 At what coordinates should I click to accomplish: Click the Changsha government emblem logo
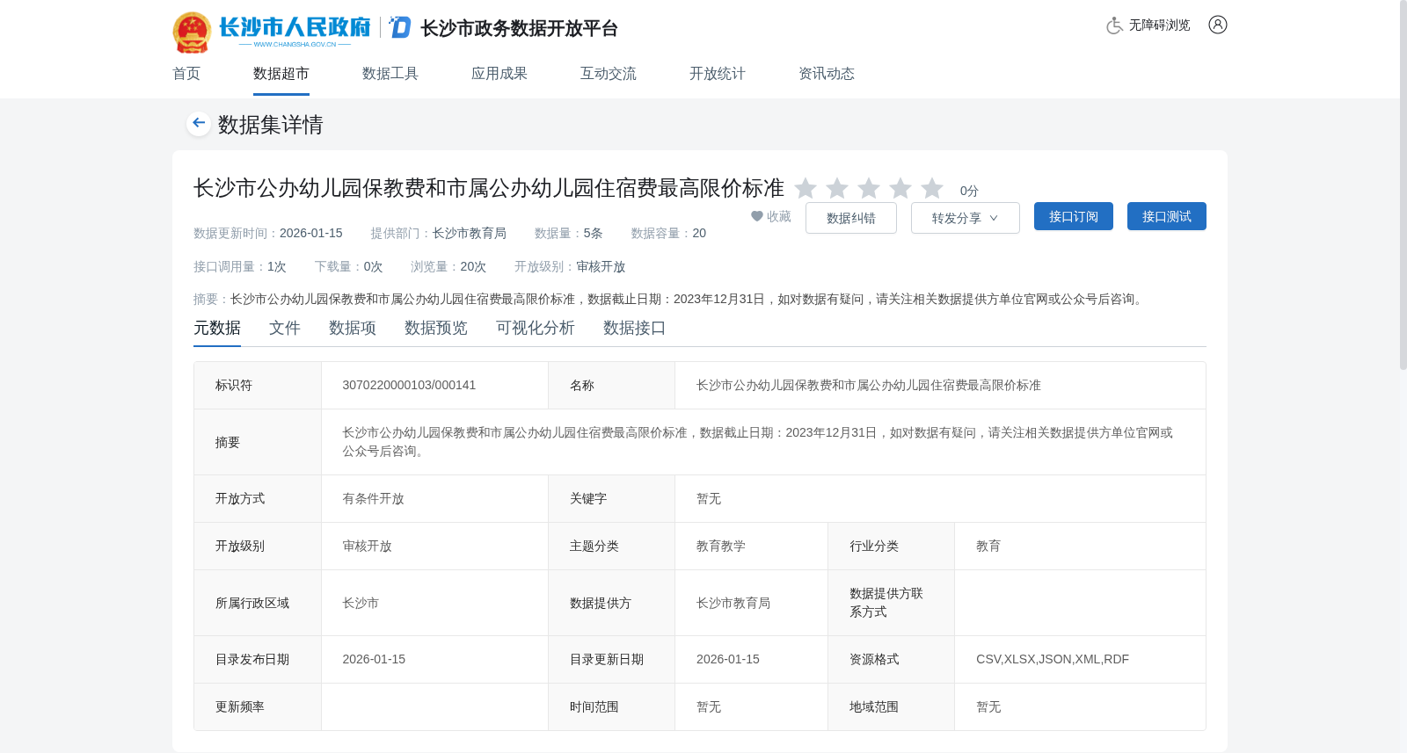pos(192,33)
